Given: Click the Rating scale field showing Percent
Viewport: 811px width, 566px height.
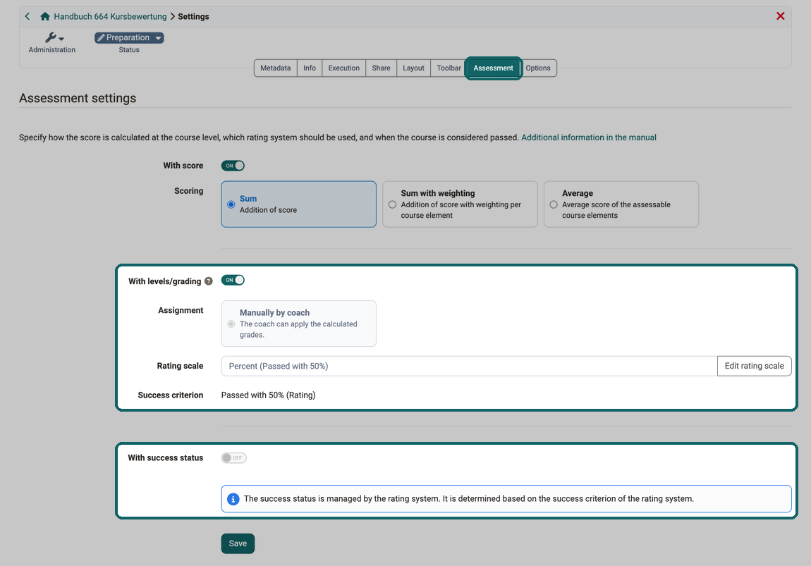Looking at the screenshot, I should (469, 366).
